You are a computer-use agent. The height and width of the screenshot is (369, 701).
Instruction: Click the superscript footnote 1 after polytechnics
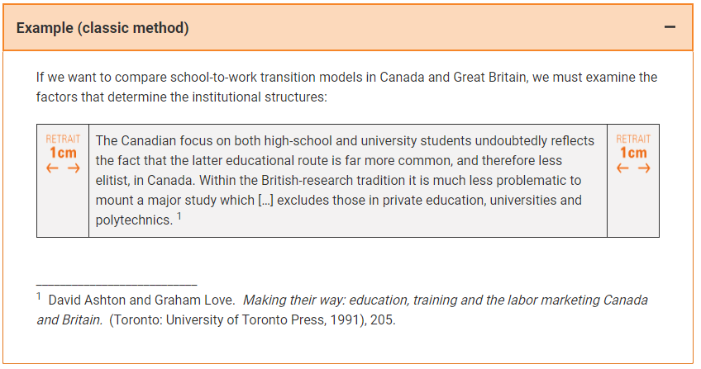click(179, 216)
